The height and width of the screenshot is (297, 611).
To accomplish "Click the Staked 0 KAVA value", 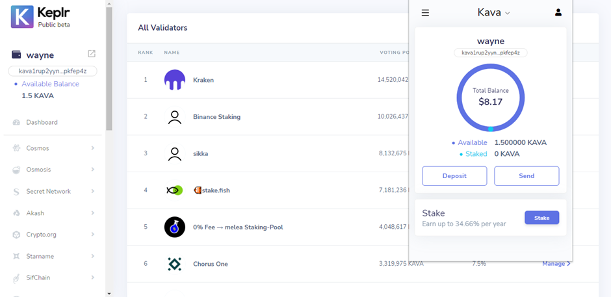I will [507, 154].
